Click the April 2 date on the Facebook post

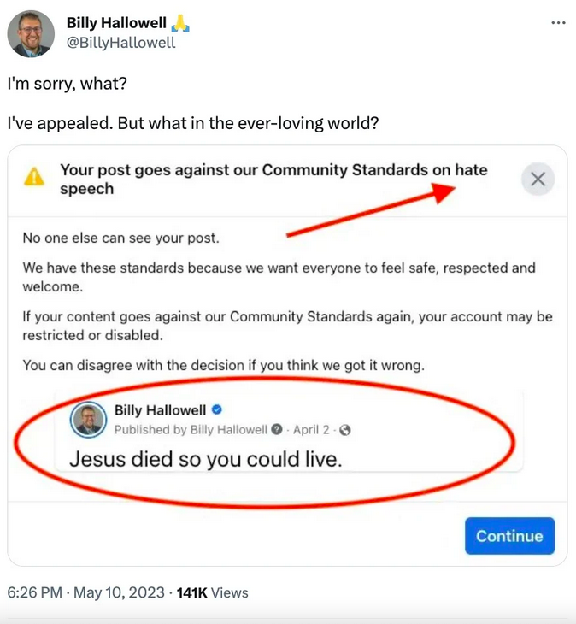[316, 429]
